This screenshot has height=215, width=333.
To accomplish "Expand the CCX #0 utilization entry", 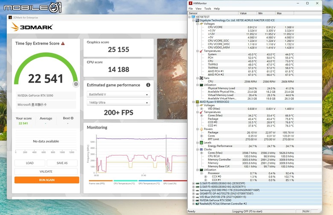I will (x=206, y=176).
